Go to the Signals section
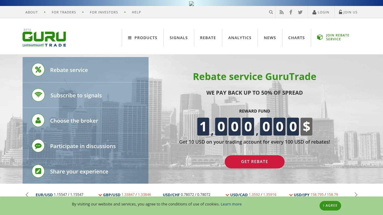This screenshot has height=215, width=383. point(179,38)
